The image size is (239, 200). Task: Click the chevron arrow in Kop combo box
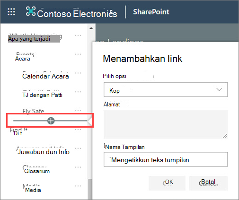(219, 89)
